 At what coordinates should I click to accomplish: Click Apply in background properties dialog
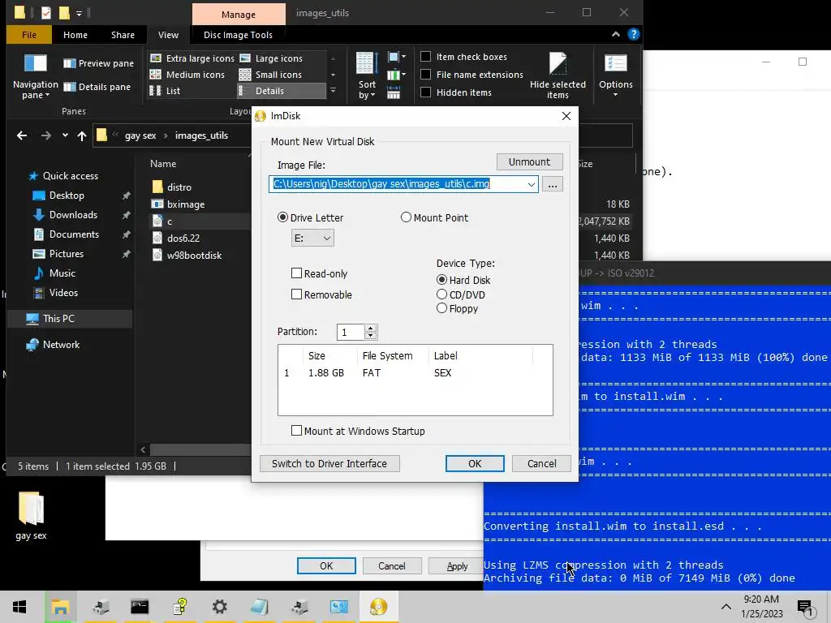457,565
